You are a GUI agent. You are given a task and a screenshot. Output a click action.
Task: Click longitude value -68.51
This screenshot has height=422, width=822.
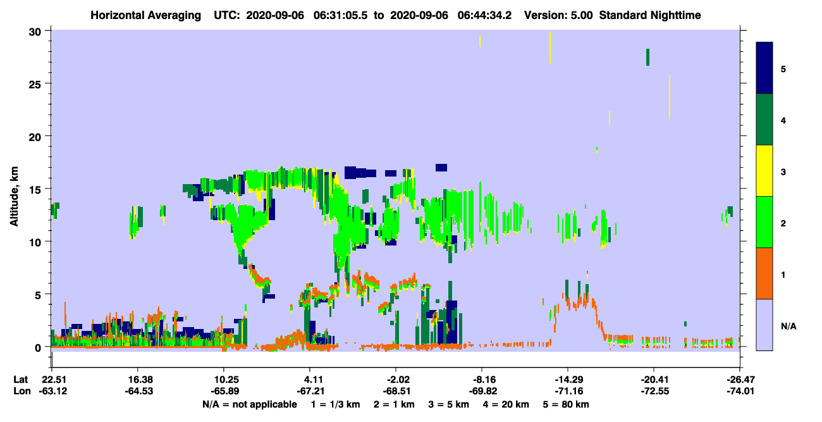click(396, 392)
